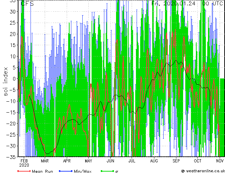Click the green sigma legend line
The image size is (225, 173).
pos(107,171)
